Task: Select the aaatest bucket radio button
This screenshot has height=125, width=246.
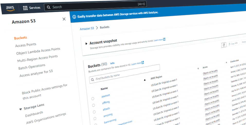Action: coord(93,99)
